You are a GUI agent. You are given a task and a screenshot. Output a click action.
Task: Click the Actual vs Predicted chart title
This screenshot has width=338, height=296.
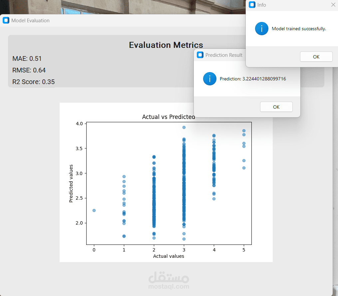168,117
